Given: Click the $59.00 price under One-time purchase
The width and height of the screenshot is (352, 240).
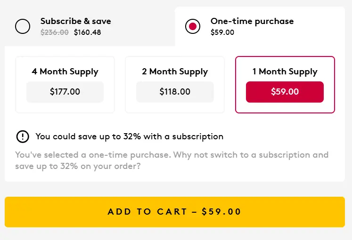Looking at the screenshot, I should coord(222,32).
